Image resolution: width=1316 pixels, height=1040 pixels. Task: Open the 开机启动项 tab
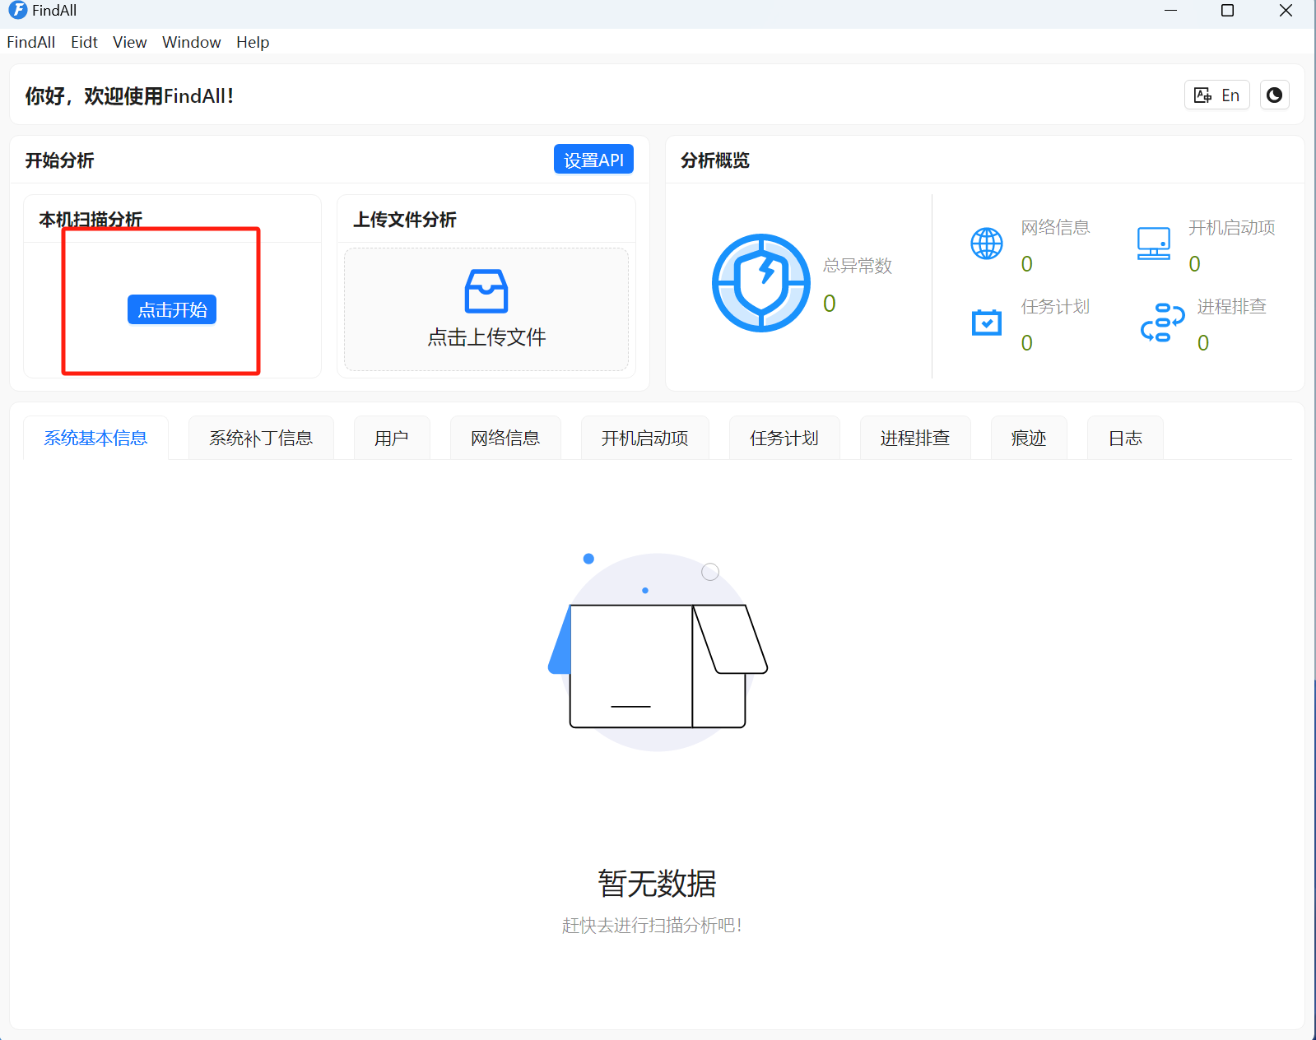point(644,438)
